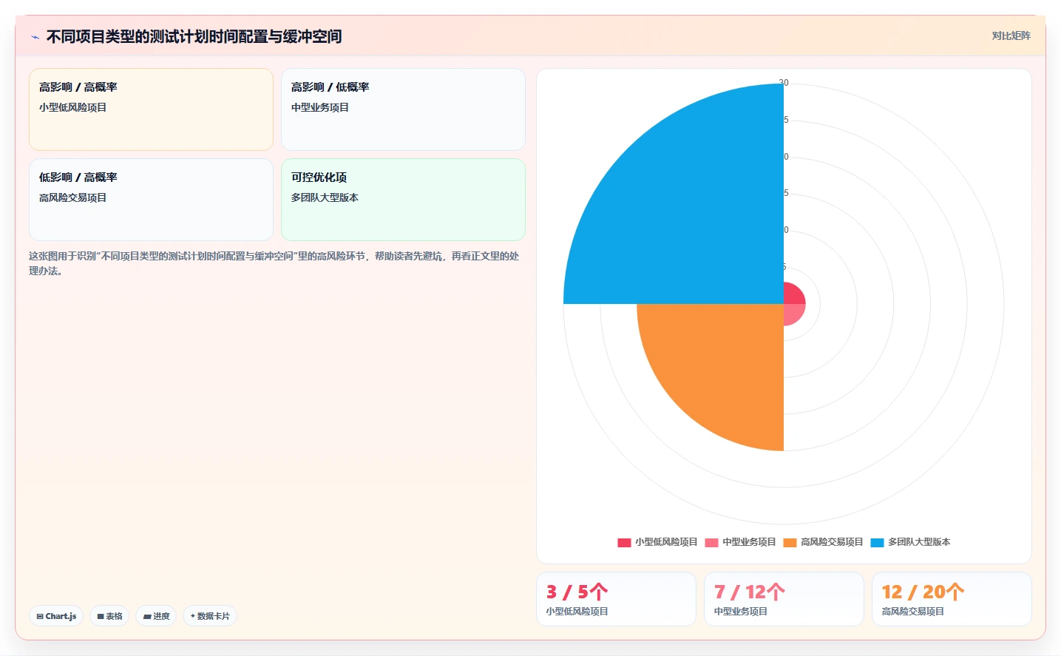Click the Chart.js tag chip
The width and height of the screenshot is (1061, 656).
point(56,616)
